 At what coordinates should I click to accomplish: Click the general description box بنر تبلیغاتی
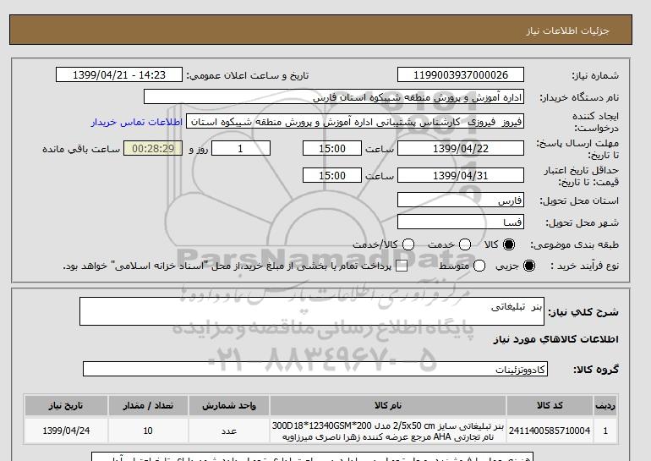(311, 311)
